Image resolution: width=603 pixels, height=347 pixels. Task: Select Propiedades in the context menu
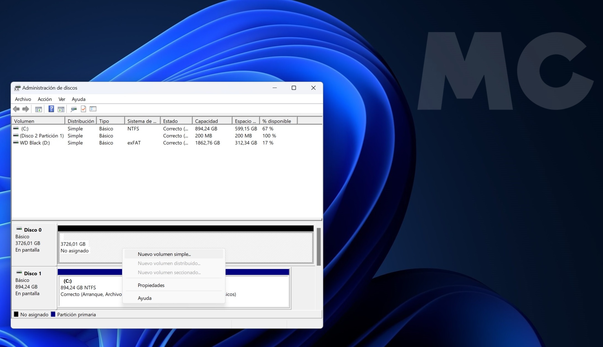pos(151,285)
